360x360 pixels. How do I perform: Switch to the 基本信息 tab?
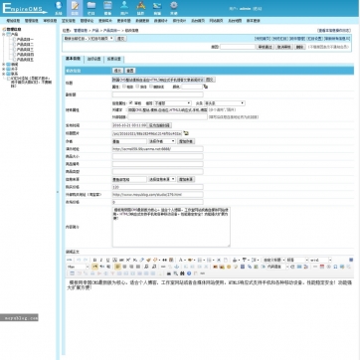pos(73,59)
